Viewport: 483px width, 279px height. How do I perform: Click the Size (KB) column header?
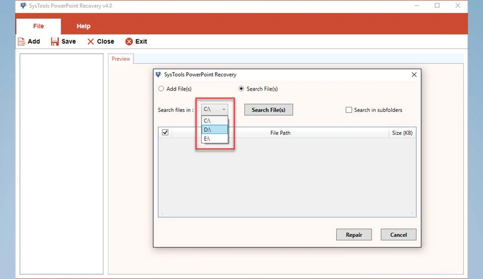(402, 133)
